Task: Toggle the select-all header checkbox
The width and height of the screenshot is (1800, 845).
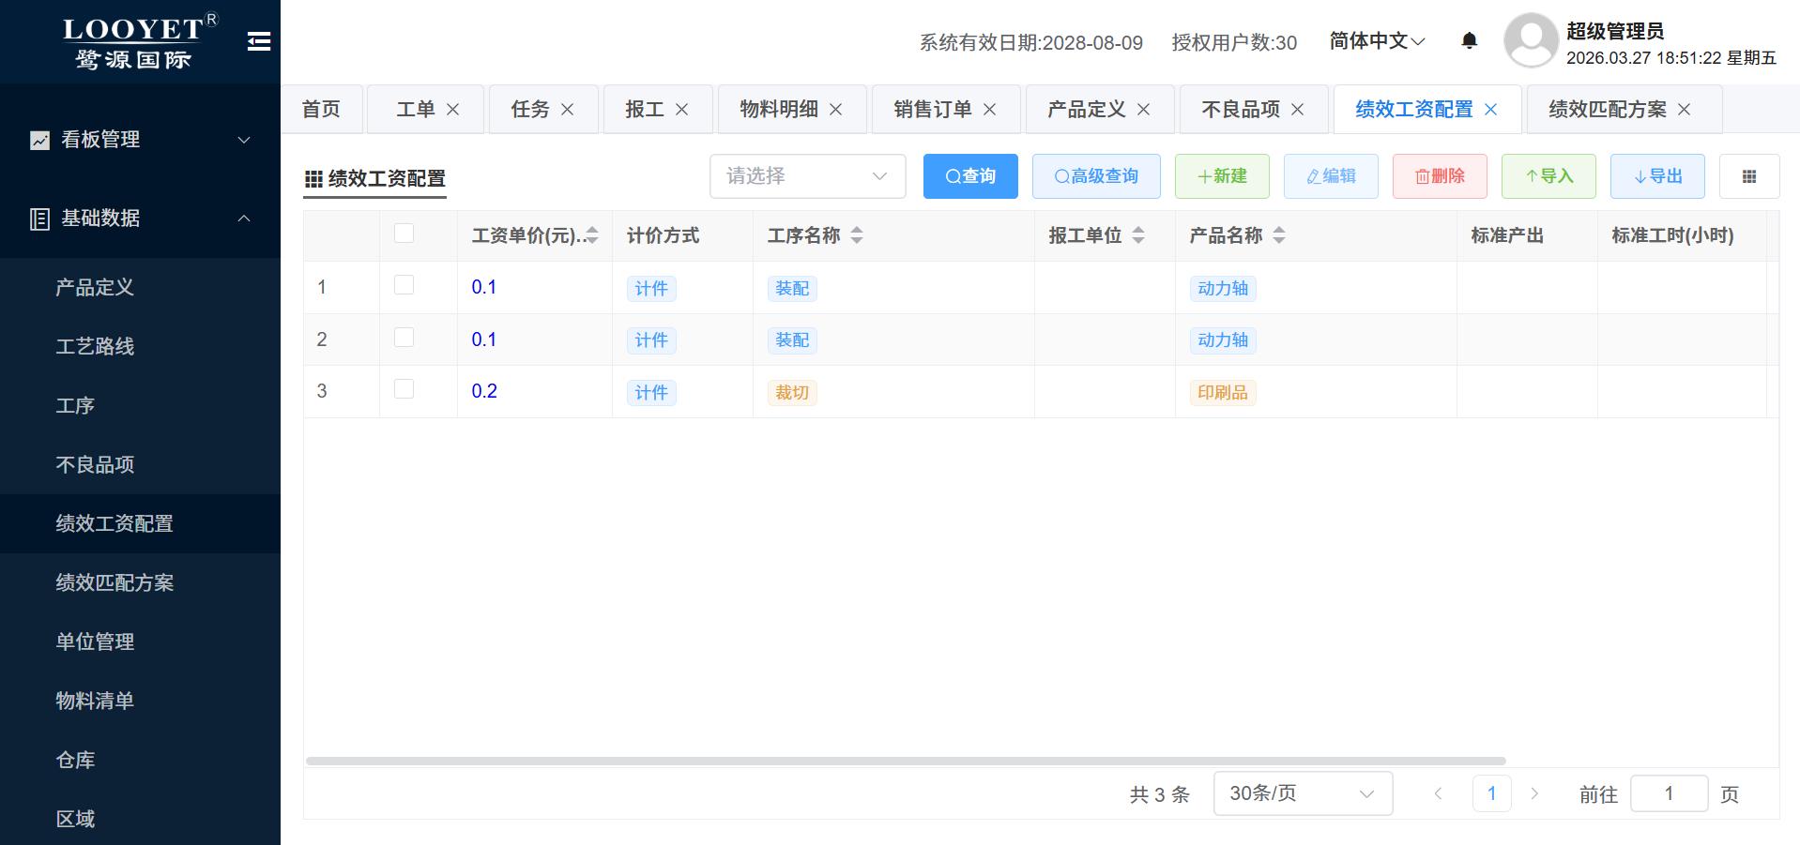Action: (x=404, y=234)
